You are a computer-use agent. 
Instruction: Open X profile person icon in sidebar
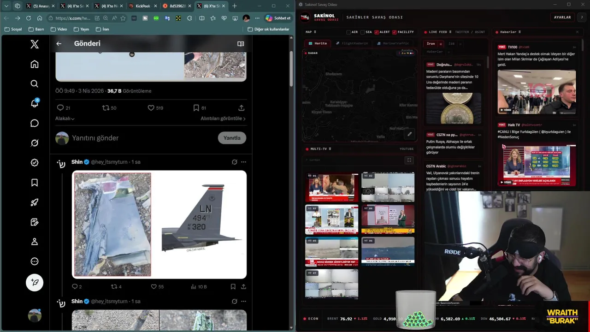[x=35, y=242]
